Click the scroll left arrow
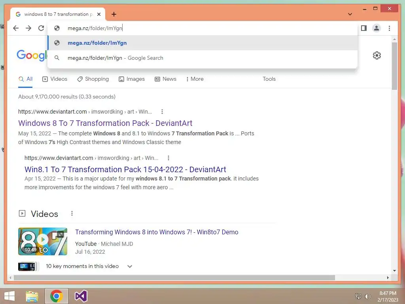Viewport: 405px width, 304px height. (x=10, y=277)
